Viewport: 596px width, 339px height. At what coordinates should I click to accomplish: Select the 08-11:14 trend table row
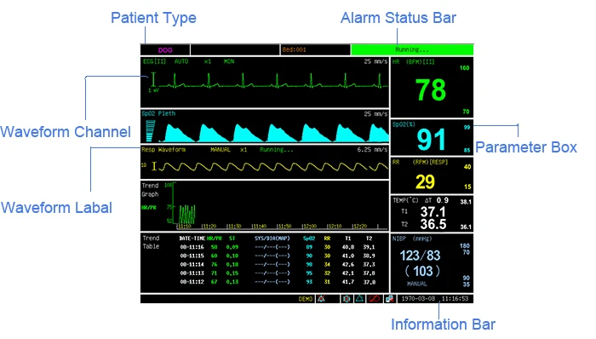278,265
